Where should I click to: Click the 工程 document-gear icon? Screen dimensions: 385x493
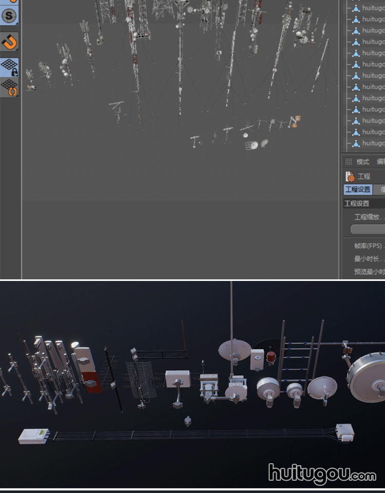(x=350, y=176)
